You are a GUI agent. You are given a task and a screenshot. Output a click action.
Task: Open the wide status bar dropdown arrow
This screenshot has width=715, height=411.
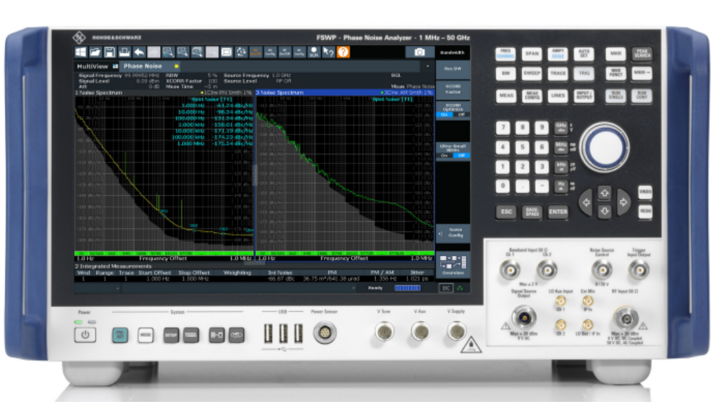coord(353,288)
